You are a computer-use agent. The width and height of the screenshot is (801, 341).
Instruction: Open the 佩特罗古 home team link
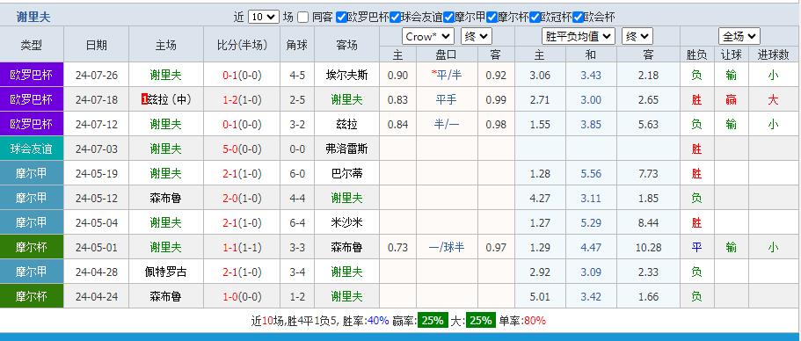click(x=166, y=272)
